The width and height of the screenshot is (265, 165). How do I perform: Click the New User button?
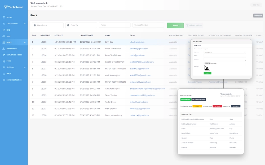pos(258,16)
